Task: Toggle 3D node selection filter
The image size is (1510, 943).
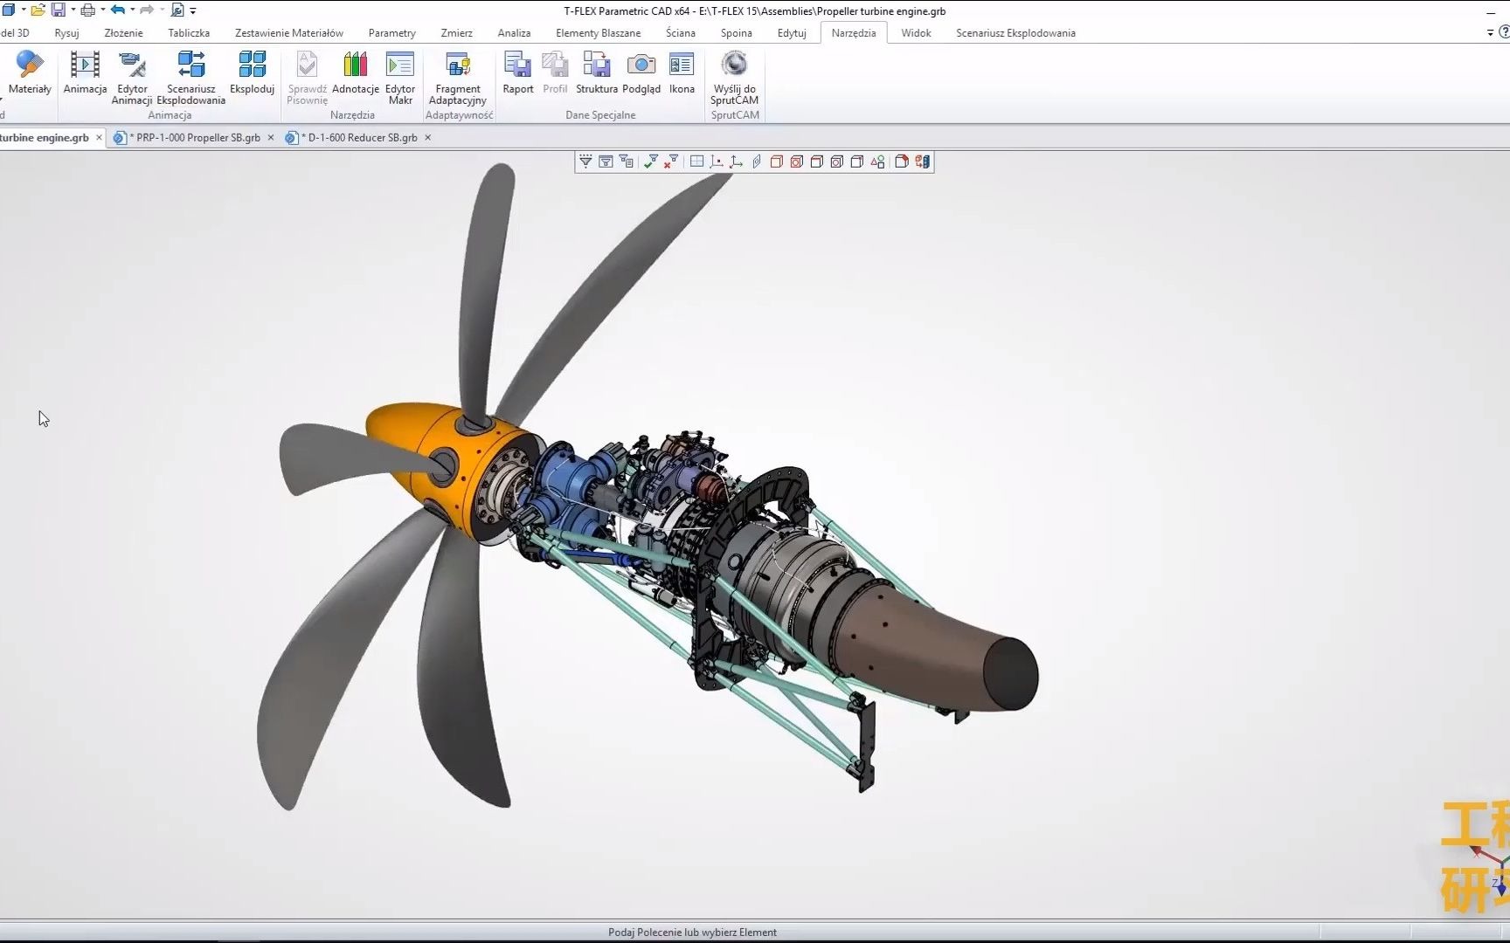Action: click(717, 162)
